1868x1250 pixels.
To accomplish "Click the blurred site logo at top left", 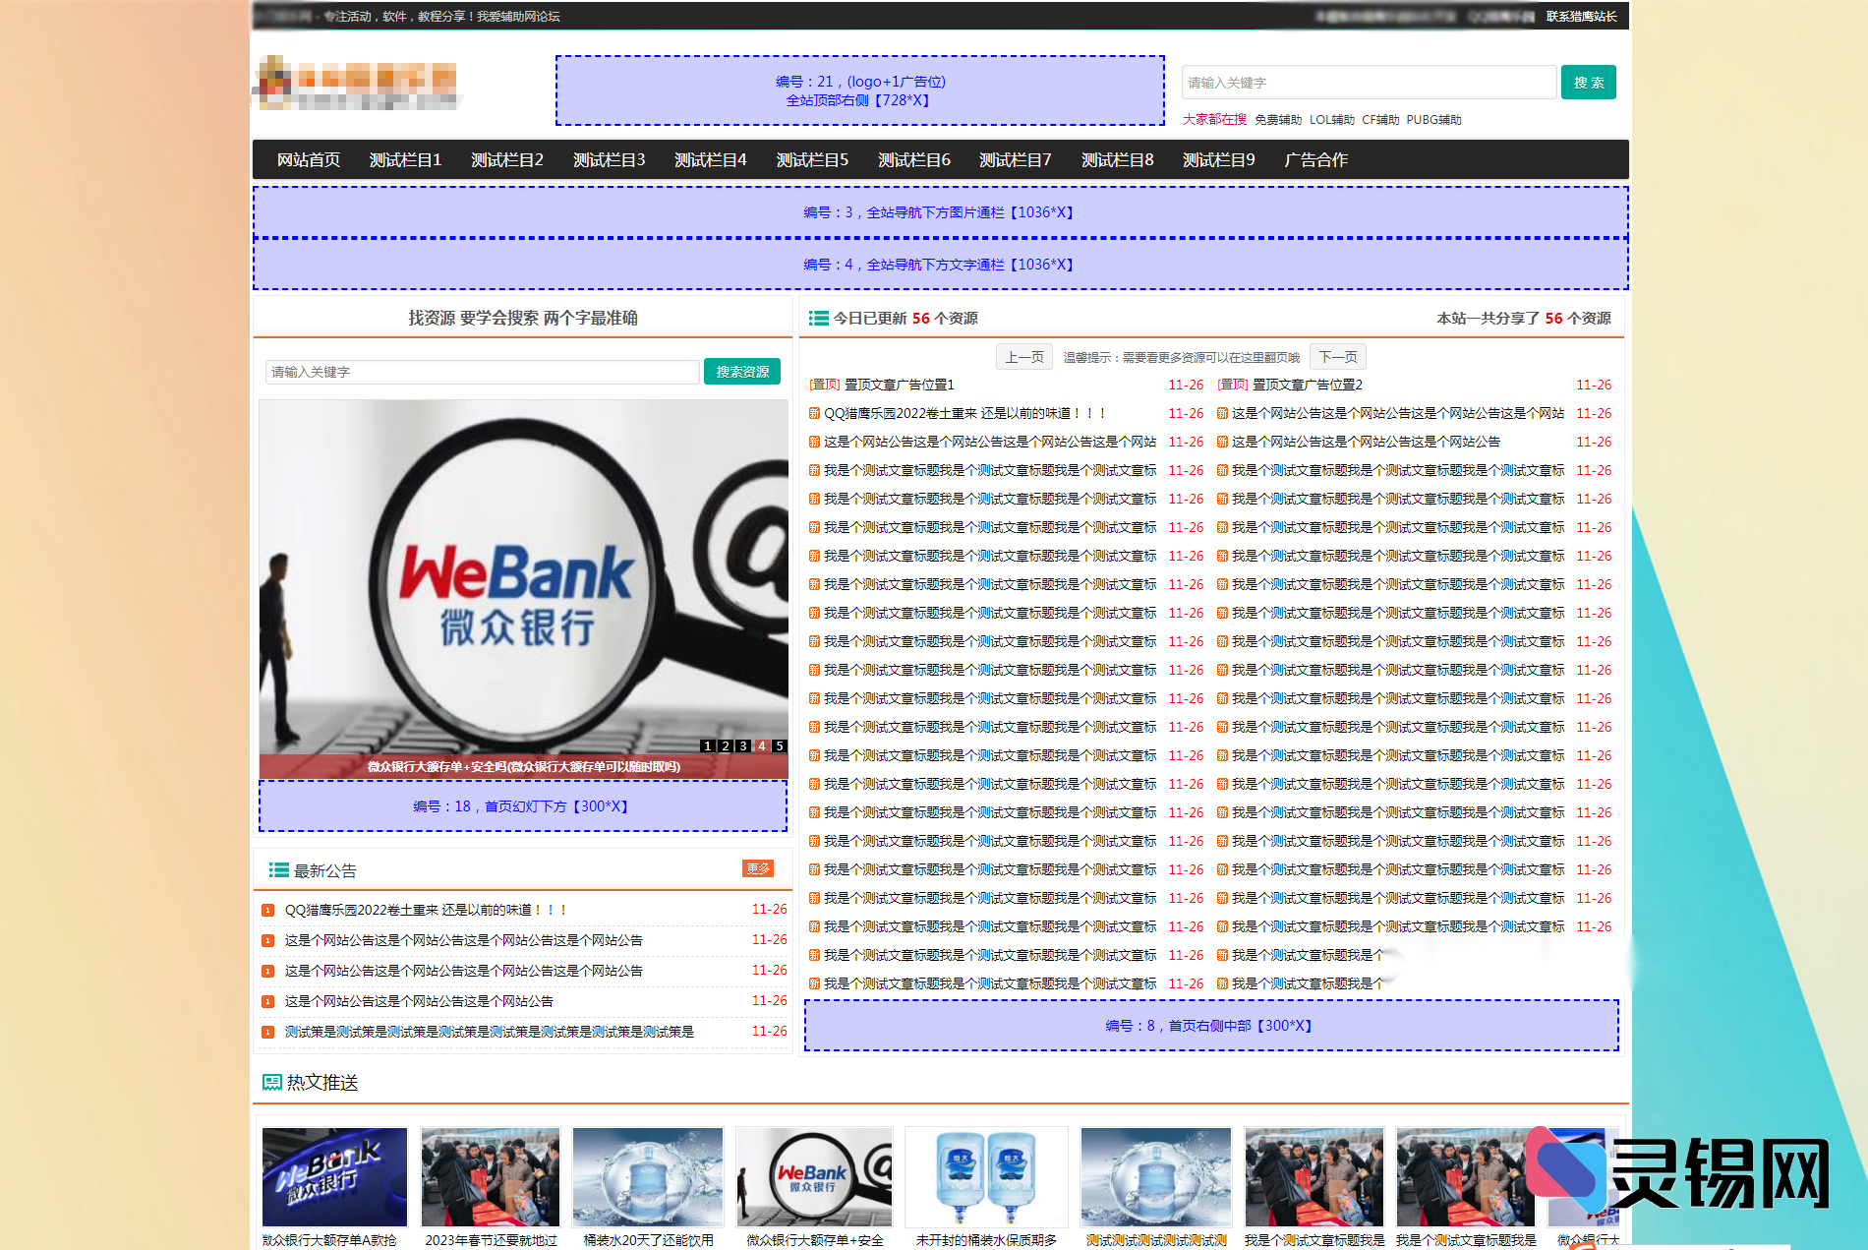I will click(x=357, y=83).
